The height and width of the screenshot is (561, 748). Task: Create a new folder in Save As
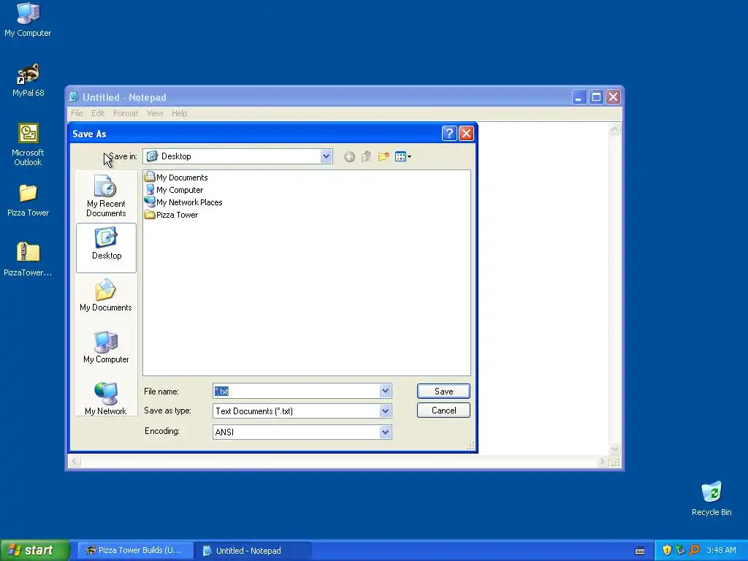(x=383, y=156)
